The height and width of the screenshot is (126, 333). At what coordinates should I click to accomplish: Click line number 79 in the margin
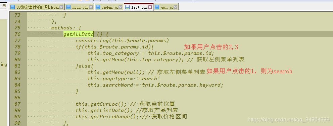17,53
